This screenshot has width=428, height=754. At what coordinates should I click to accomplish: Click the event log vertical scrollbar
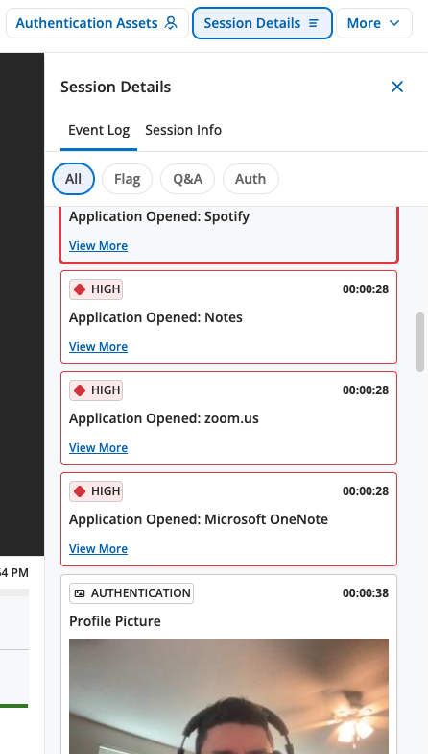coord(420,342)
